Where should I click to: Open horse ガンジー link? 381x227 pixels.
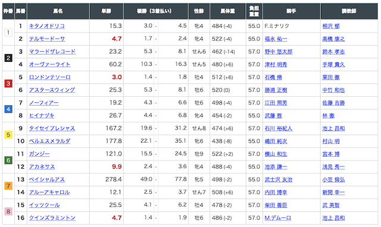[x=39, y=154]
